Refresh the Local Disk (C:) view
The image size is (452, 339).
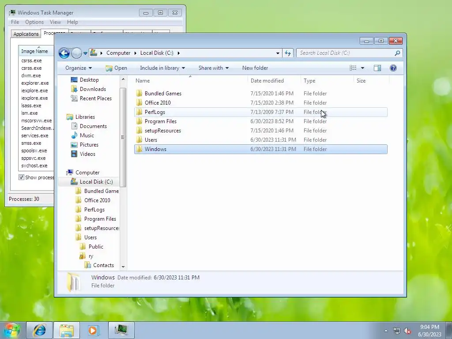[288, 53]
